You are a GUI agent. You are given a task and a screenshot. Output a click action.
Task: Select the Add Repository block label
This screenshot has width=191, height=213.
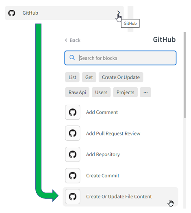[103, 155]
